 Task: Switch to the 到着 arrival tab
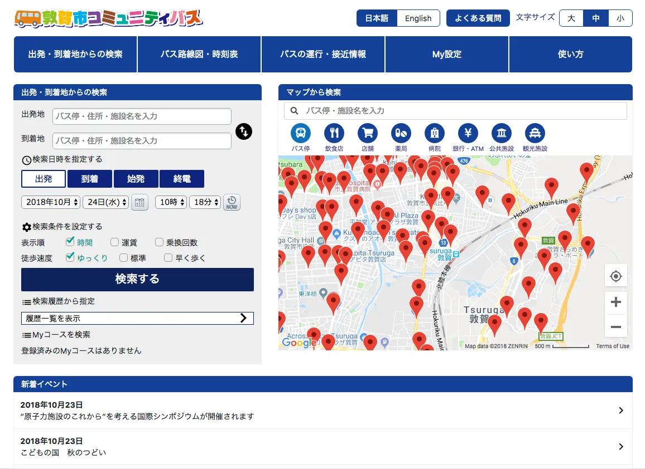click(90, 179)
